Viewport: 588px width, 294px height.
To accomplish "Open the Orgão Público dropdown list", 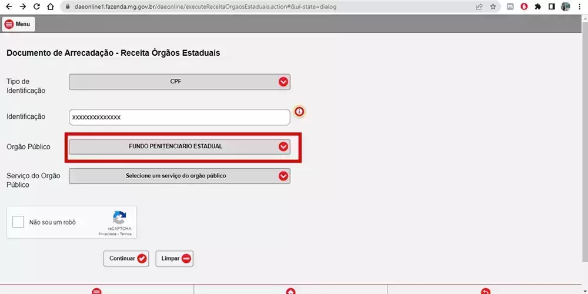I will coord(179,146).
